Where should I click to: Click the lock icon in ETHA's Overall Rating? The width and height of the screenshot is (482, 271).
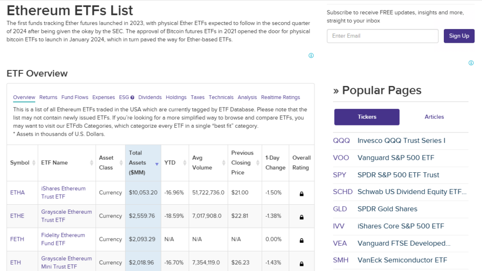(x=301, y=193)
